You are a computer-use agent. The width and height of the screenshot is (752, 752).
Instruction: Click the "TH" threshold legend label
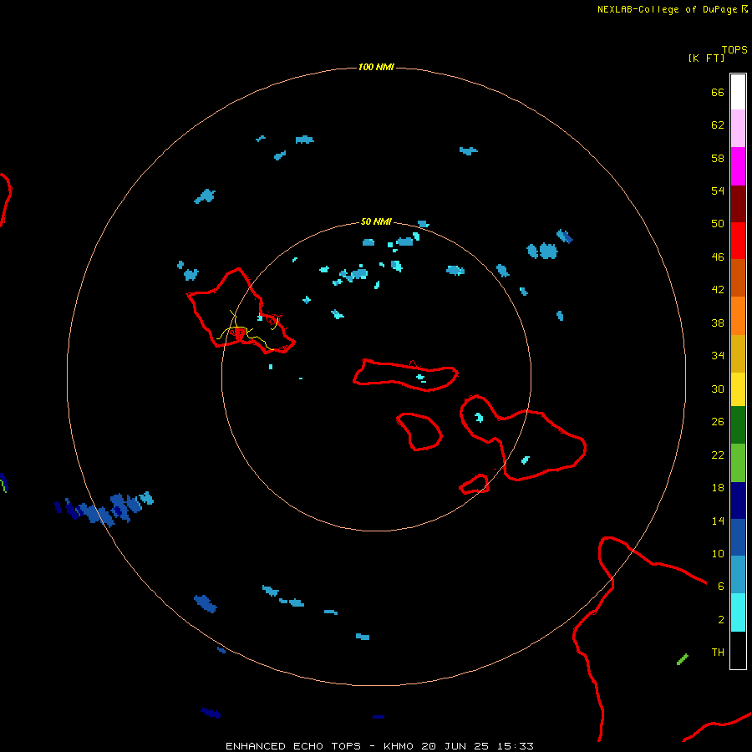718,653
